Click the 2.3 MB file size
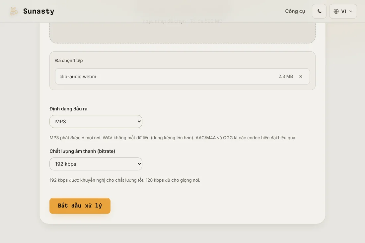Image resolution: width=365 pixels, height=243 pixels. (x=286, y=76)
